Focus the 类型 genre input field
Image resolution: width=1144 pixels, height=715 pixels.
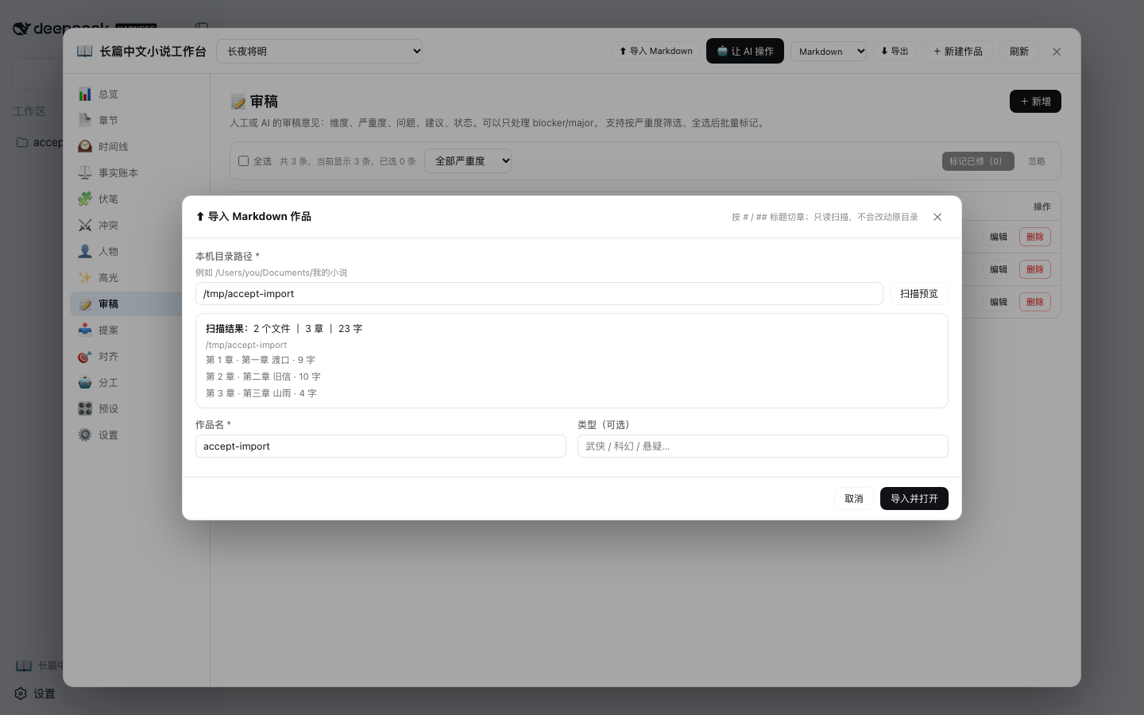(x=763, y=446)
